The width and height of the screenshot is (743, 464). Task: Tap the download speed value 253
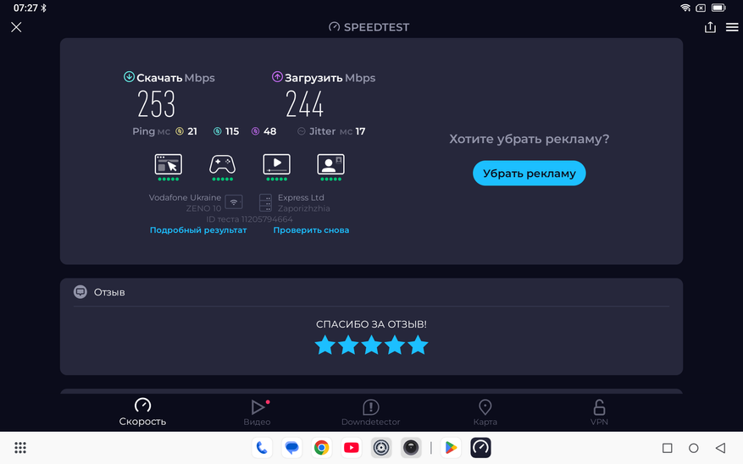[x=157, y=104]
